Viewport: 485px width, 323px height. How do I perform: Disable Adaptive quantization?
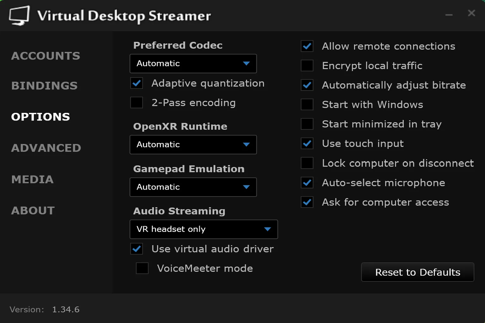(x=136, y=83)
